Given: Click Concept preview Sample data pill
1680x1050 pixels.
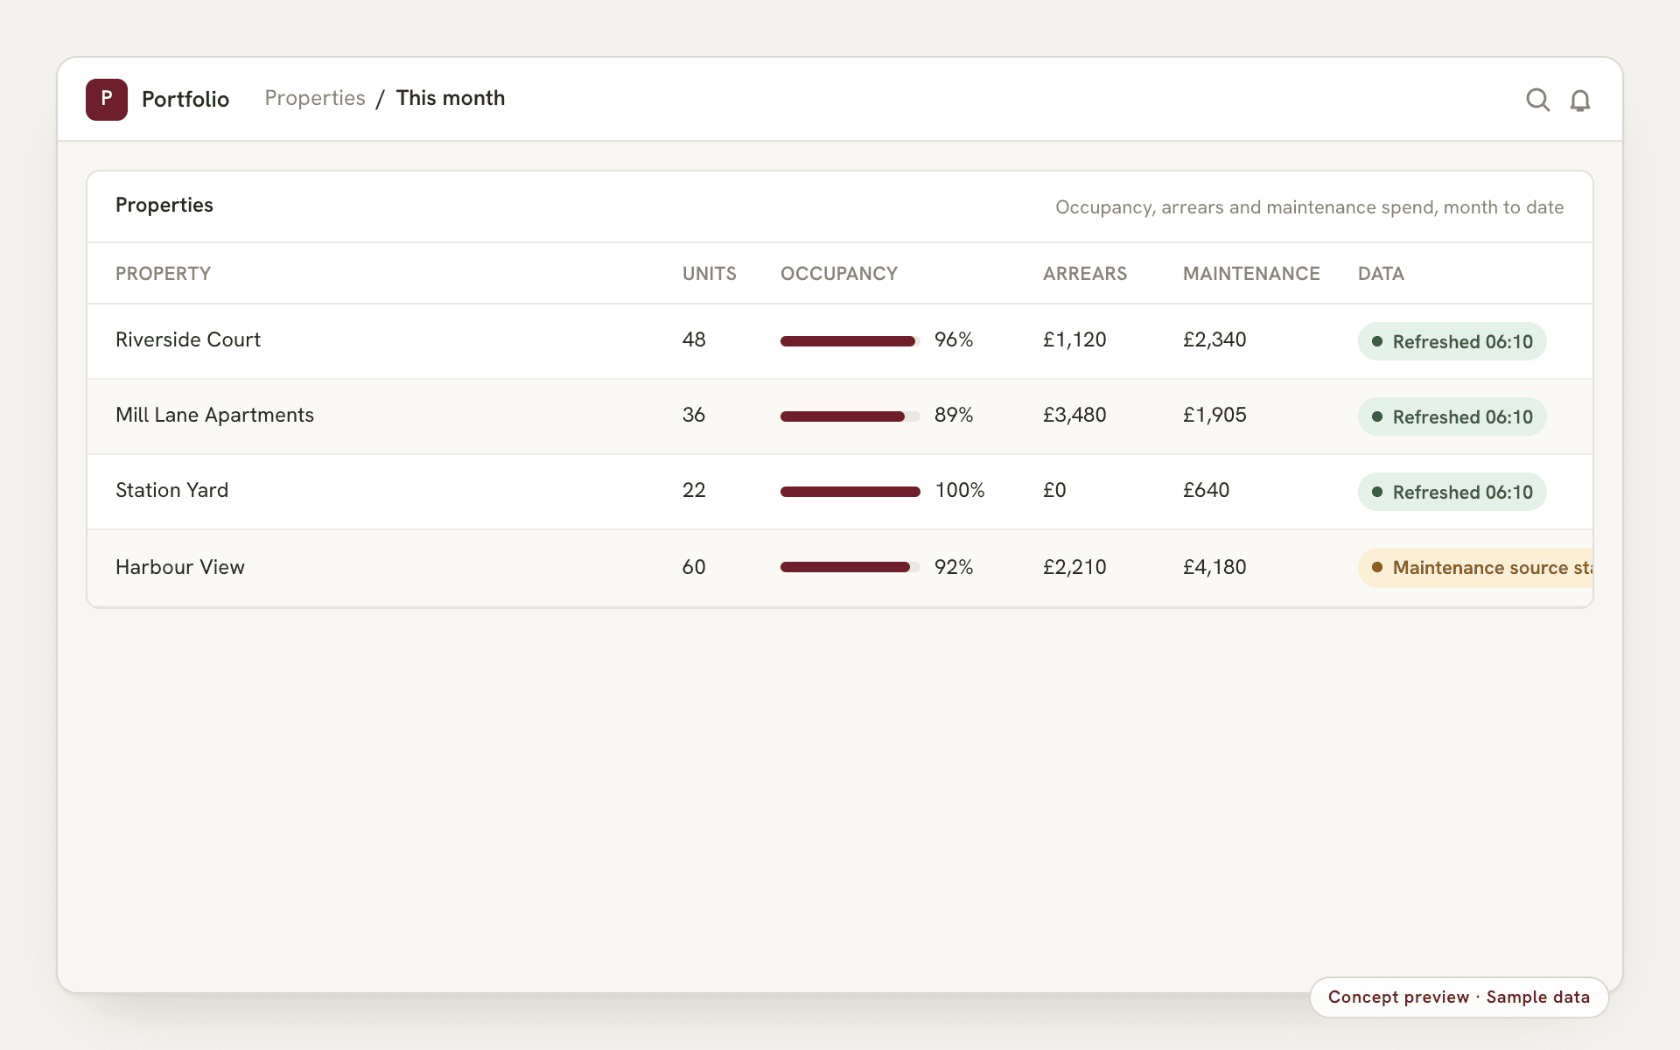Looking at the screenshot, I should 1459,997.
